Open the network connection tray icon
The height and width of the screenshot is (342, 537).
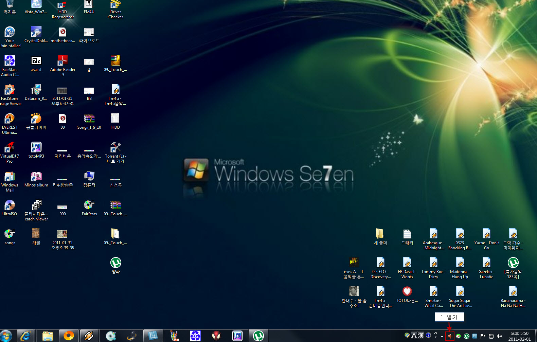coord(491,336)
